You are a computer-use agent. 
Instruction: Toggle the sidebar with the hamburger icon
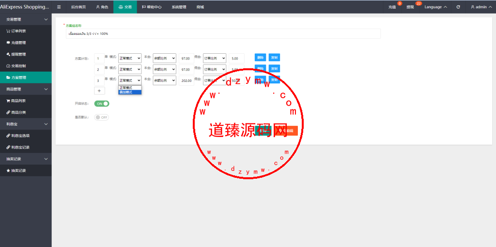click(59, 7)
